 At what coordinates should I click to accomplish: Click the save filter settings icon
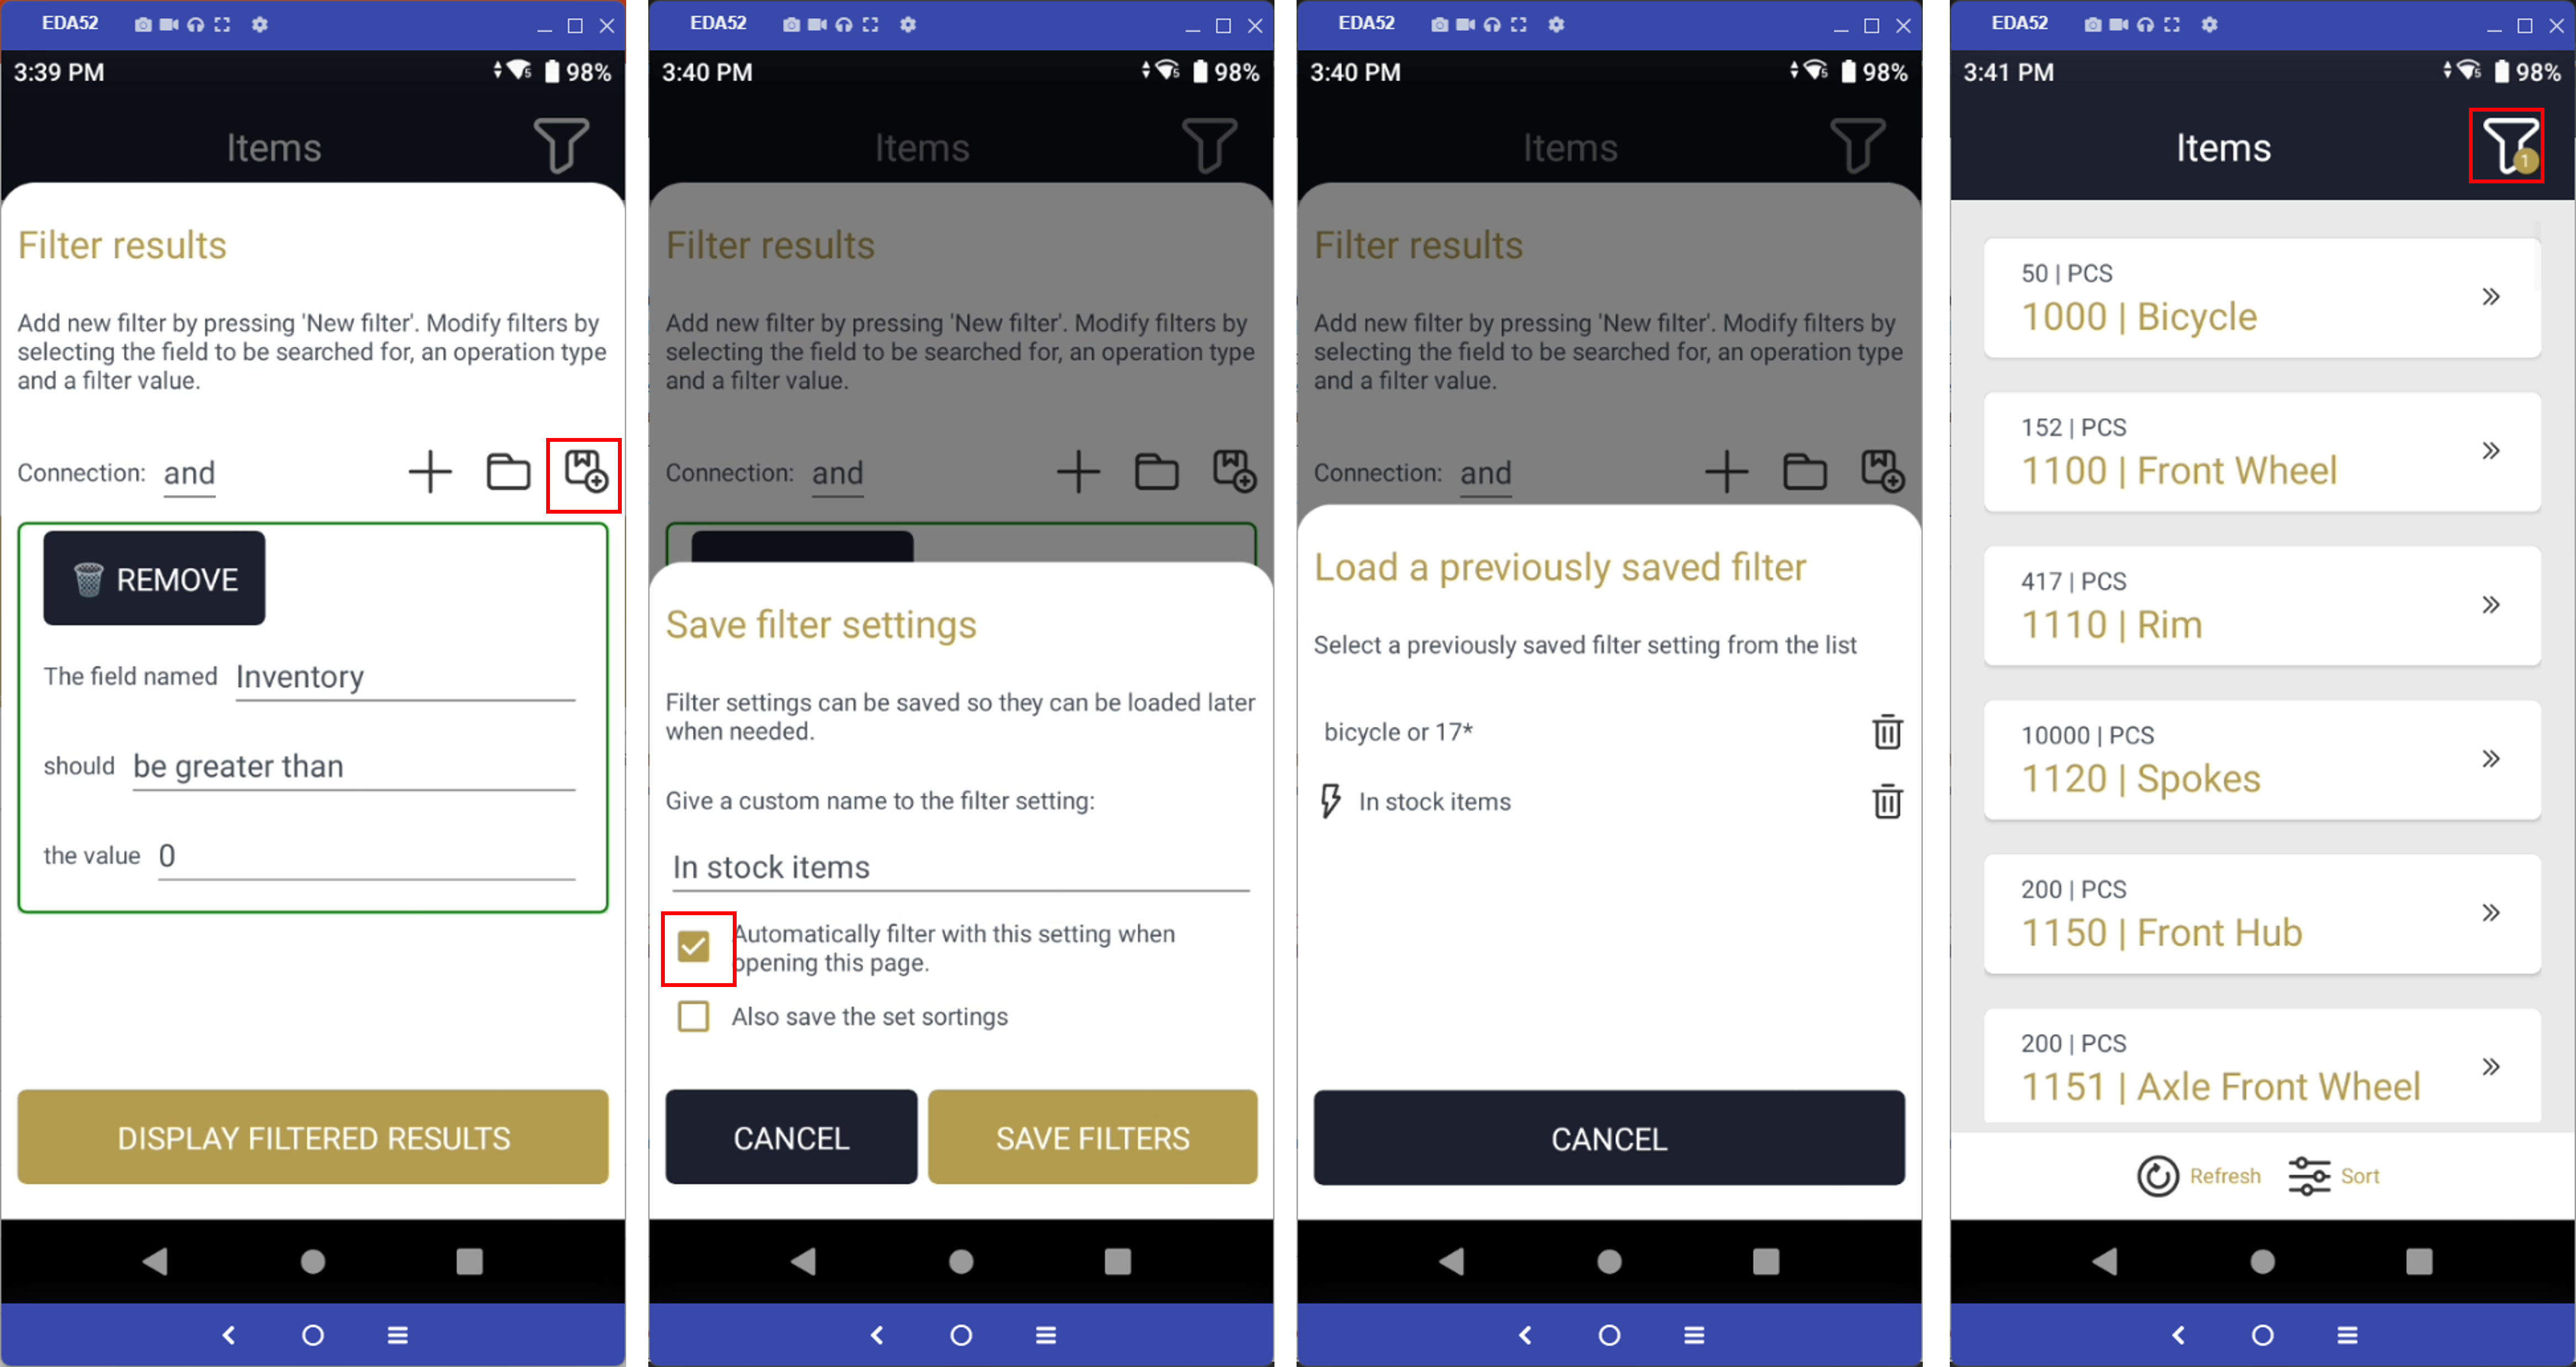pos(586,472)
